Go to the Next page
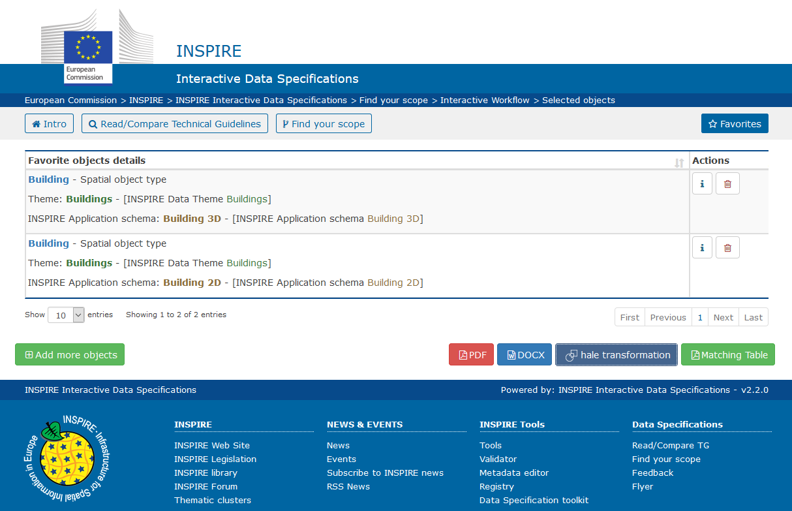 (723, 317)
